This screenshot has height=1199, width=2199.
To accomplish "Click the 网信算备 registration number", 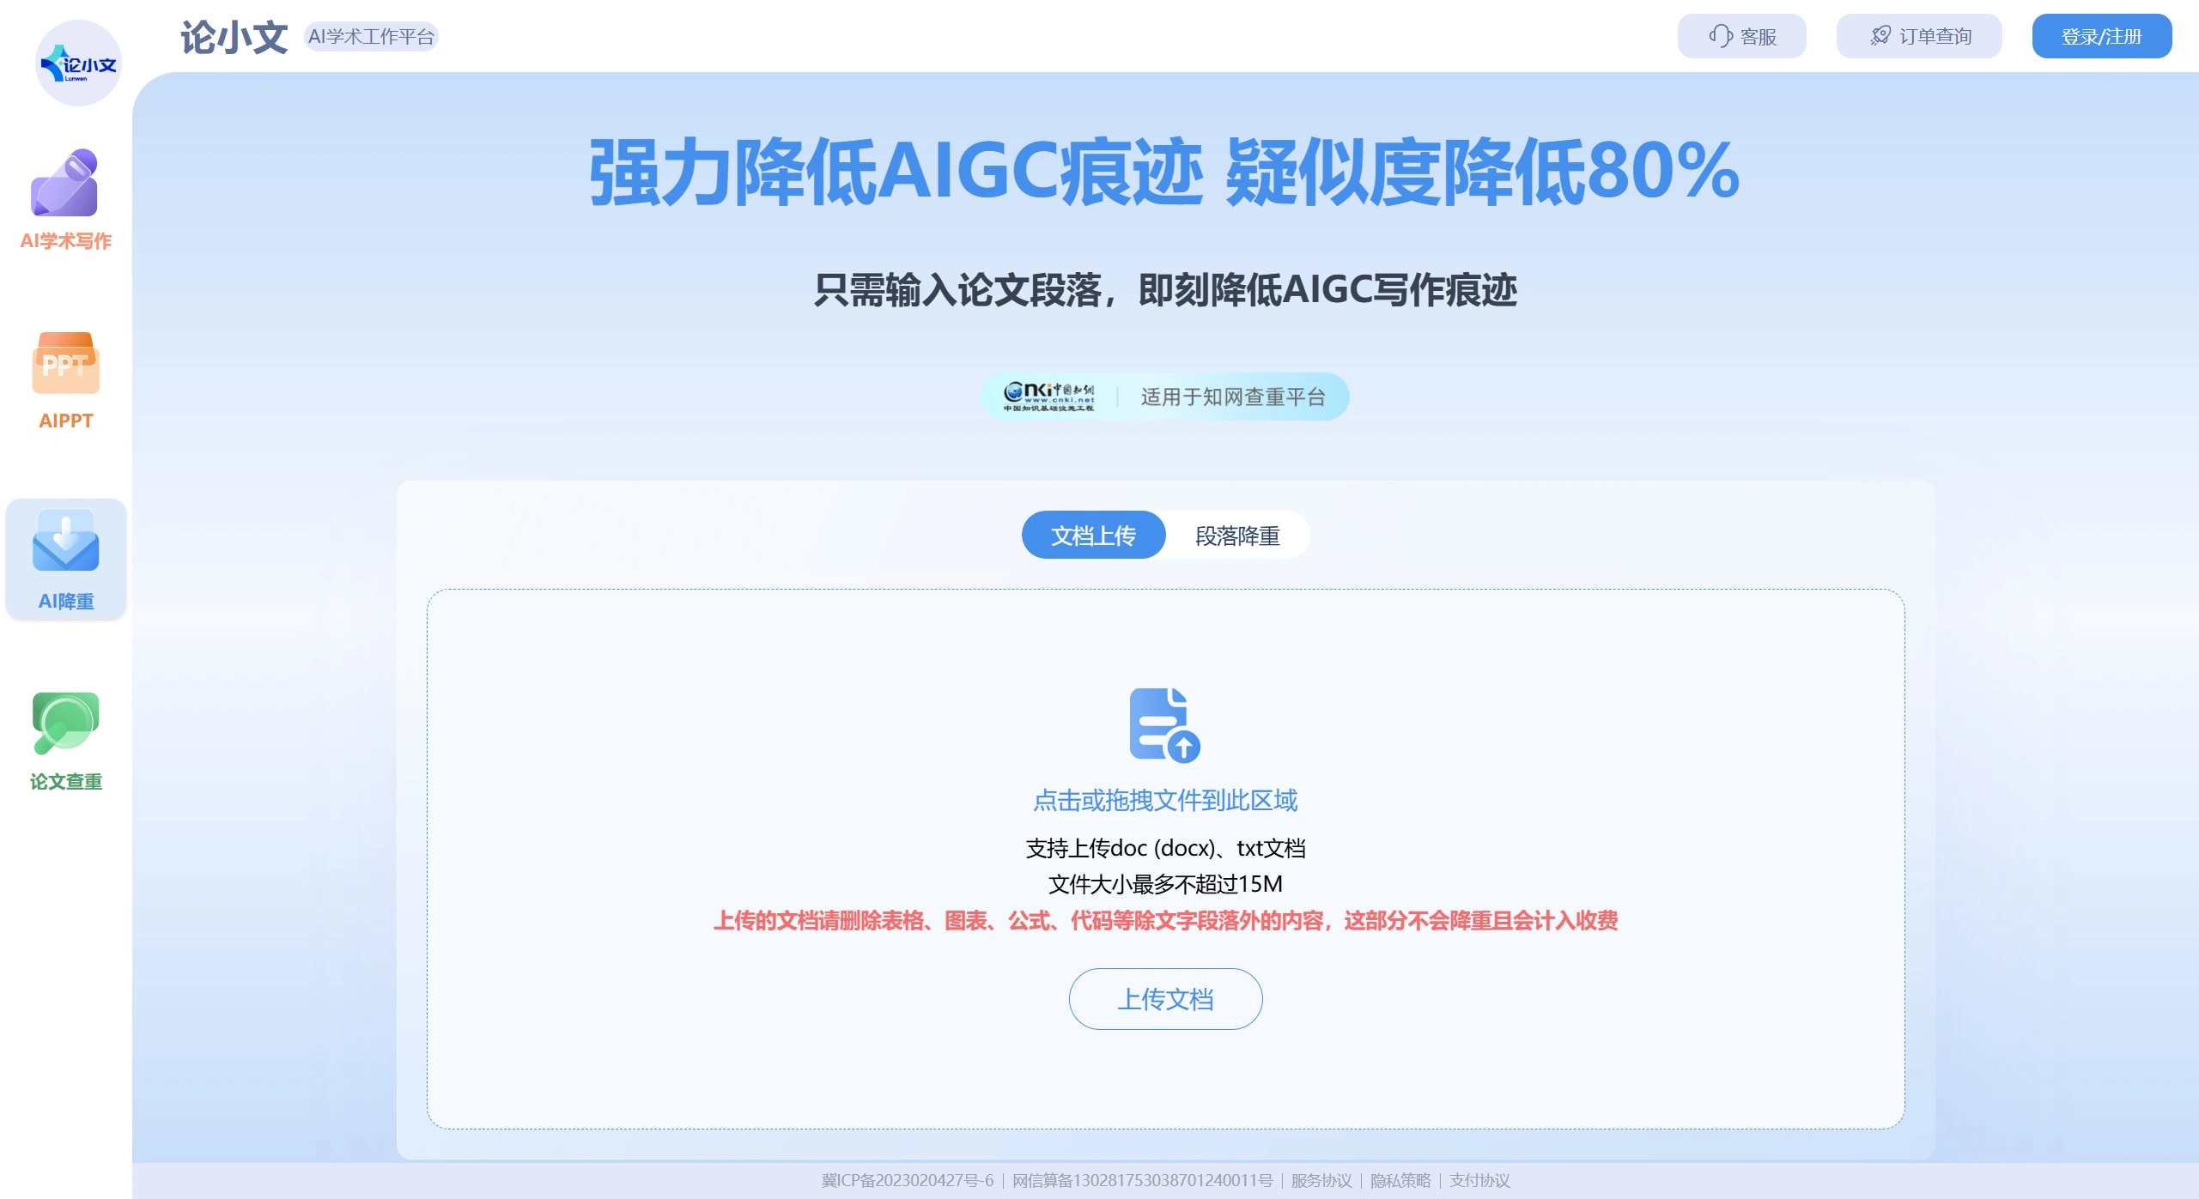I will pos(1140,1180).
